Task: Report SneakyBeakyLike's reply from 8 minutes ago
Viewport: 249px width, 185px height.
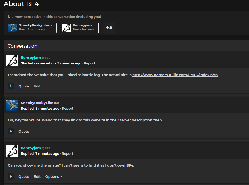Action: (67, 109)
